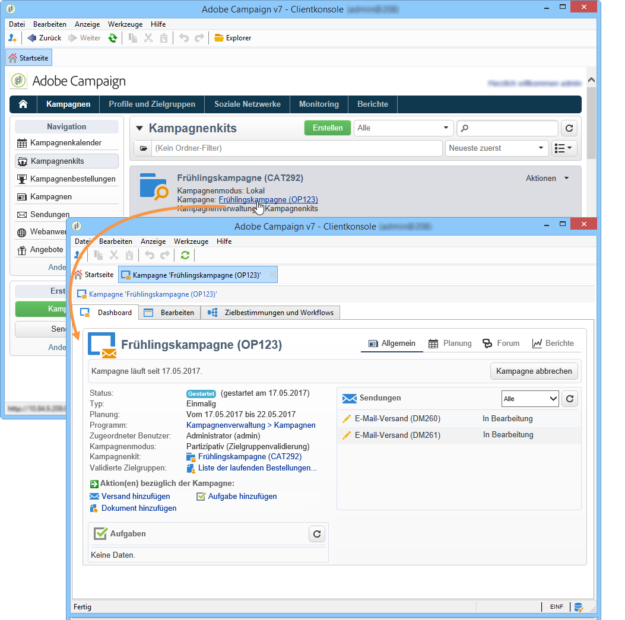The image size is (625, 620).
Task: Go to the Monitoring tab
Action: [319, 104]
